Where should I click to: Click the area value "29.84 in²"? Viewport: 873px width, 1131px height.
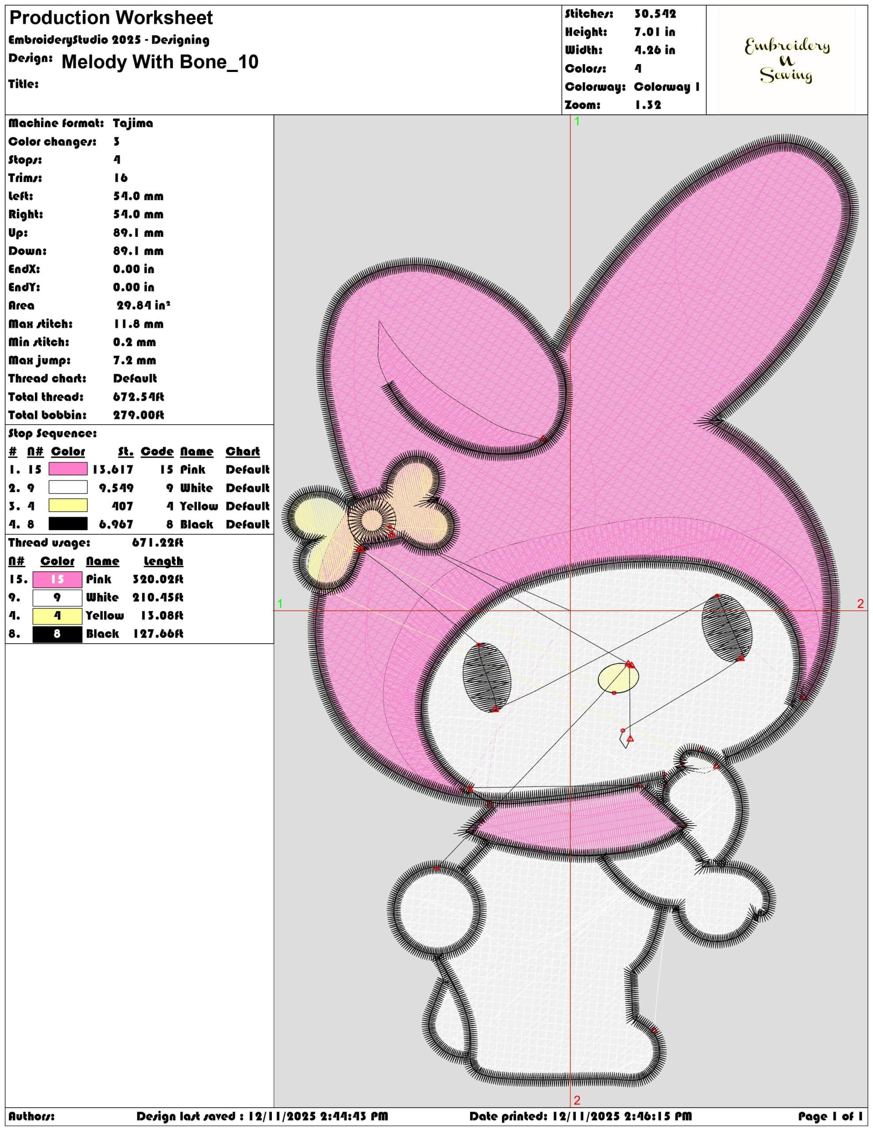pos(143,306)
